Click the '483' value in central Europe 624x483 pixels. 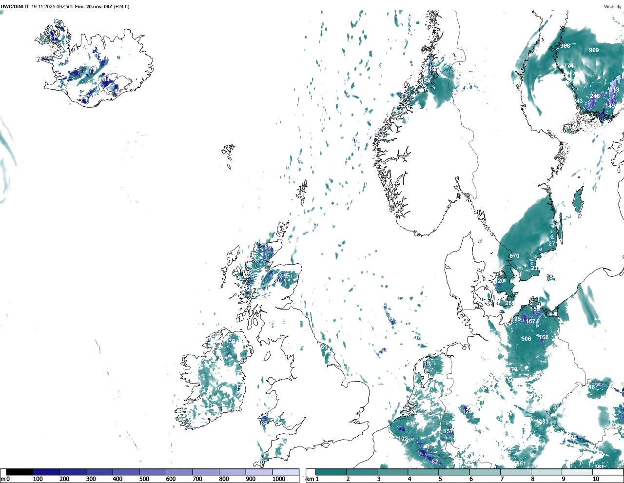(x=544, y=422)
